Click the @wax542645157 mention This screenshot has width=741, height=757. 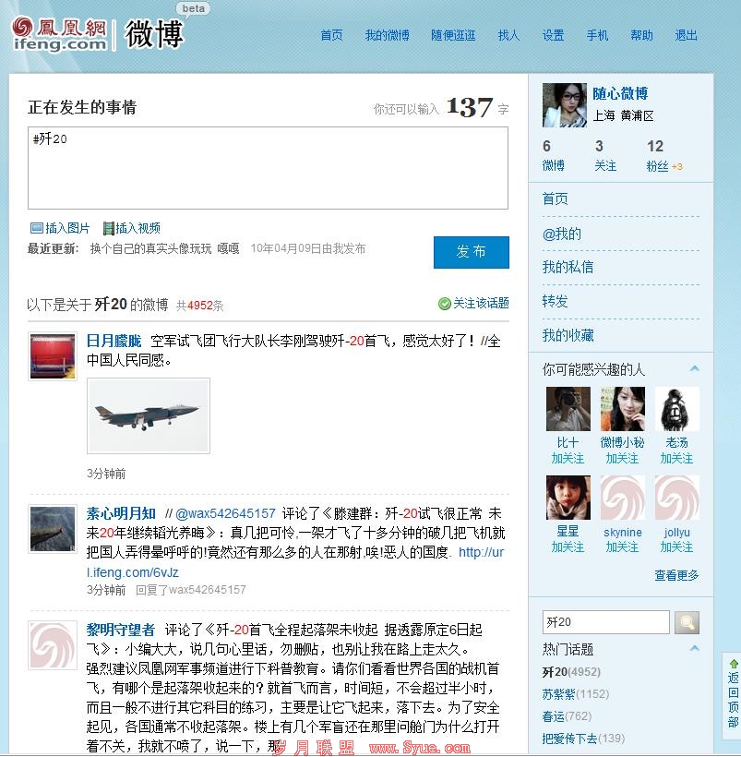pos(225,513)
